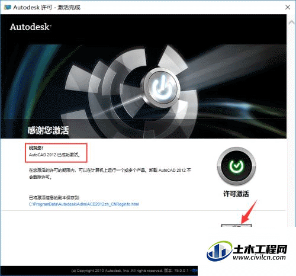The image size is (296, 276).
Task: Click the Autodesk logo in the banner
Action: coord(31,27)
